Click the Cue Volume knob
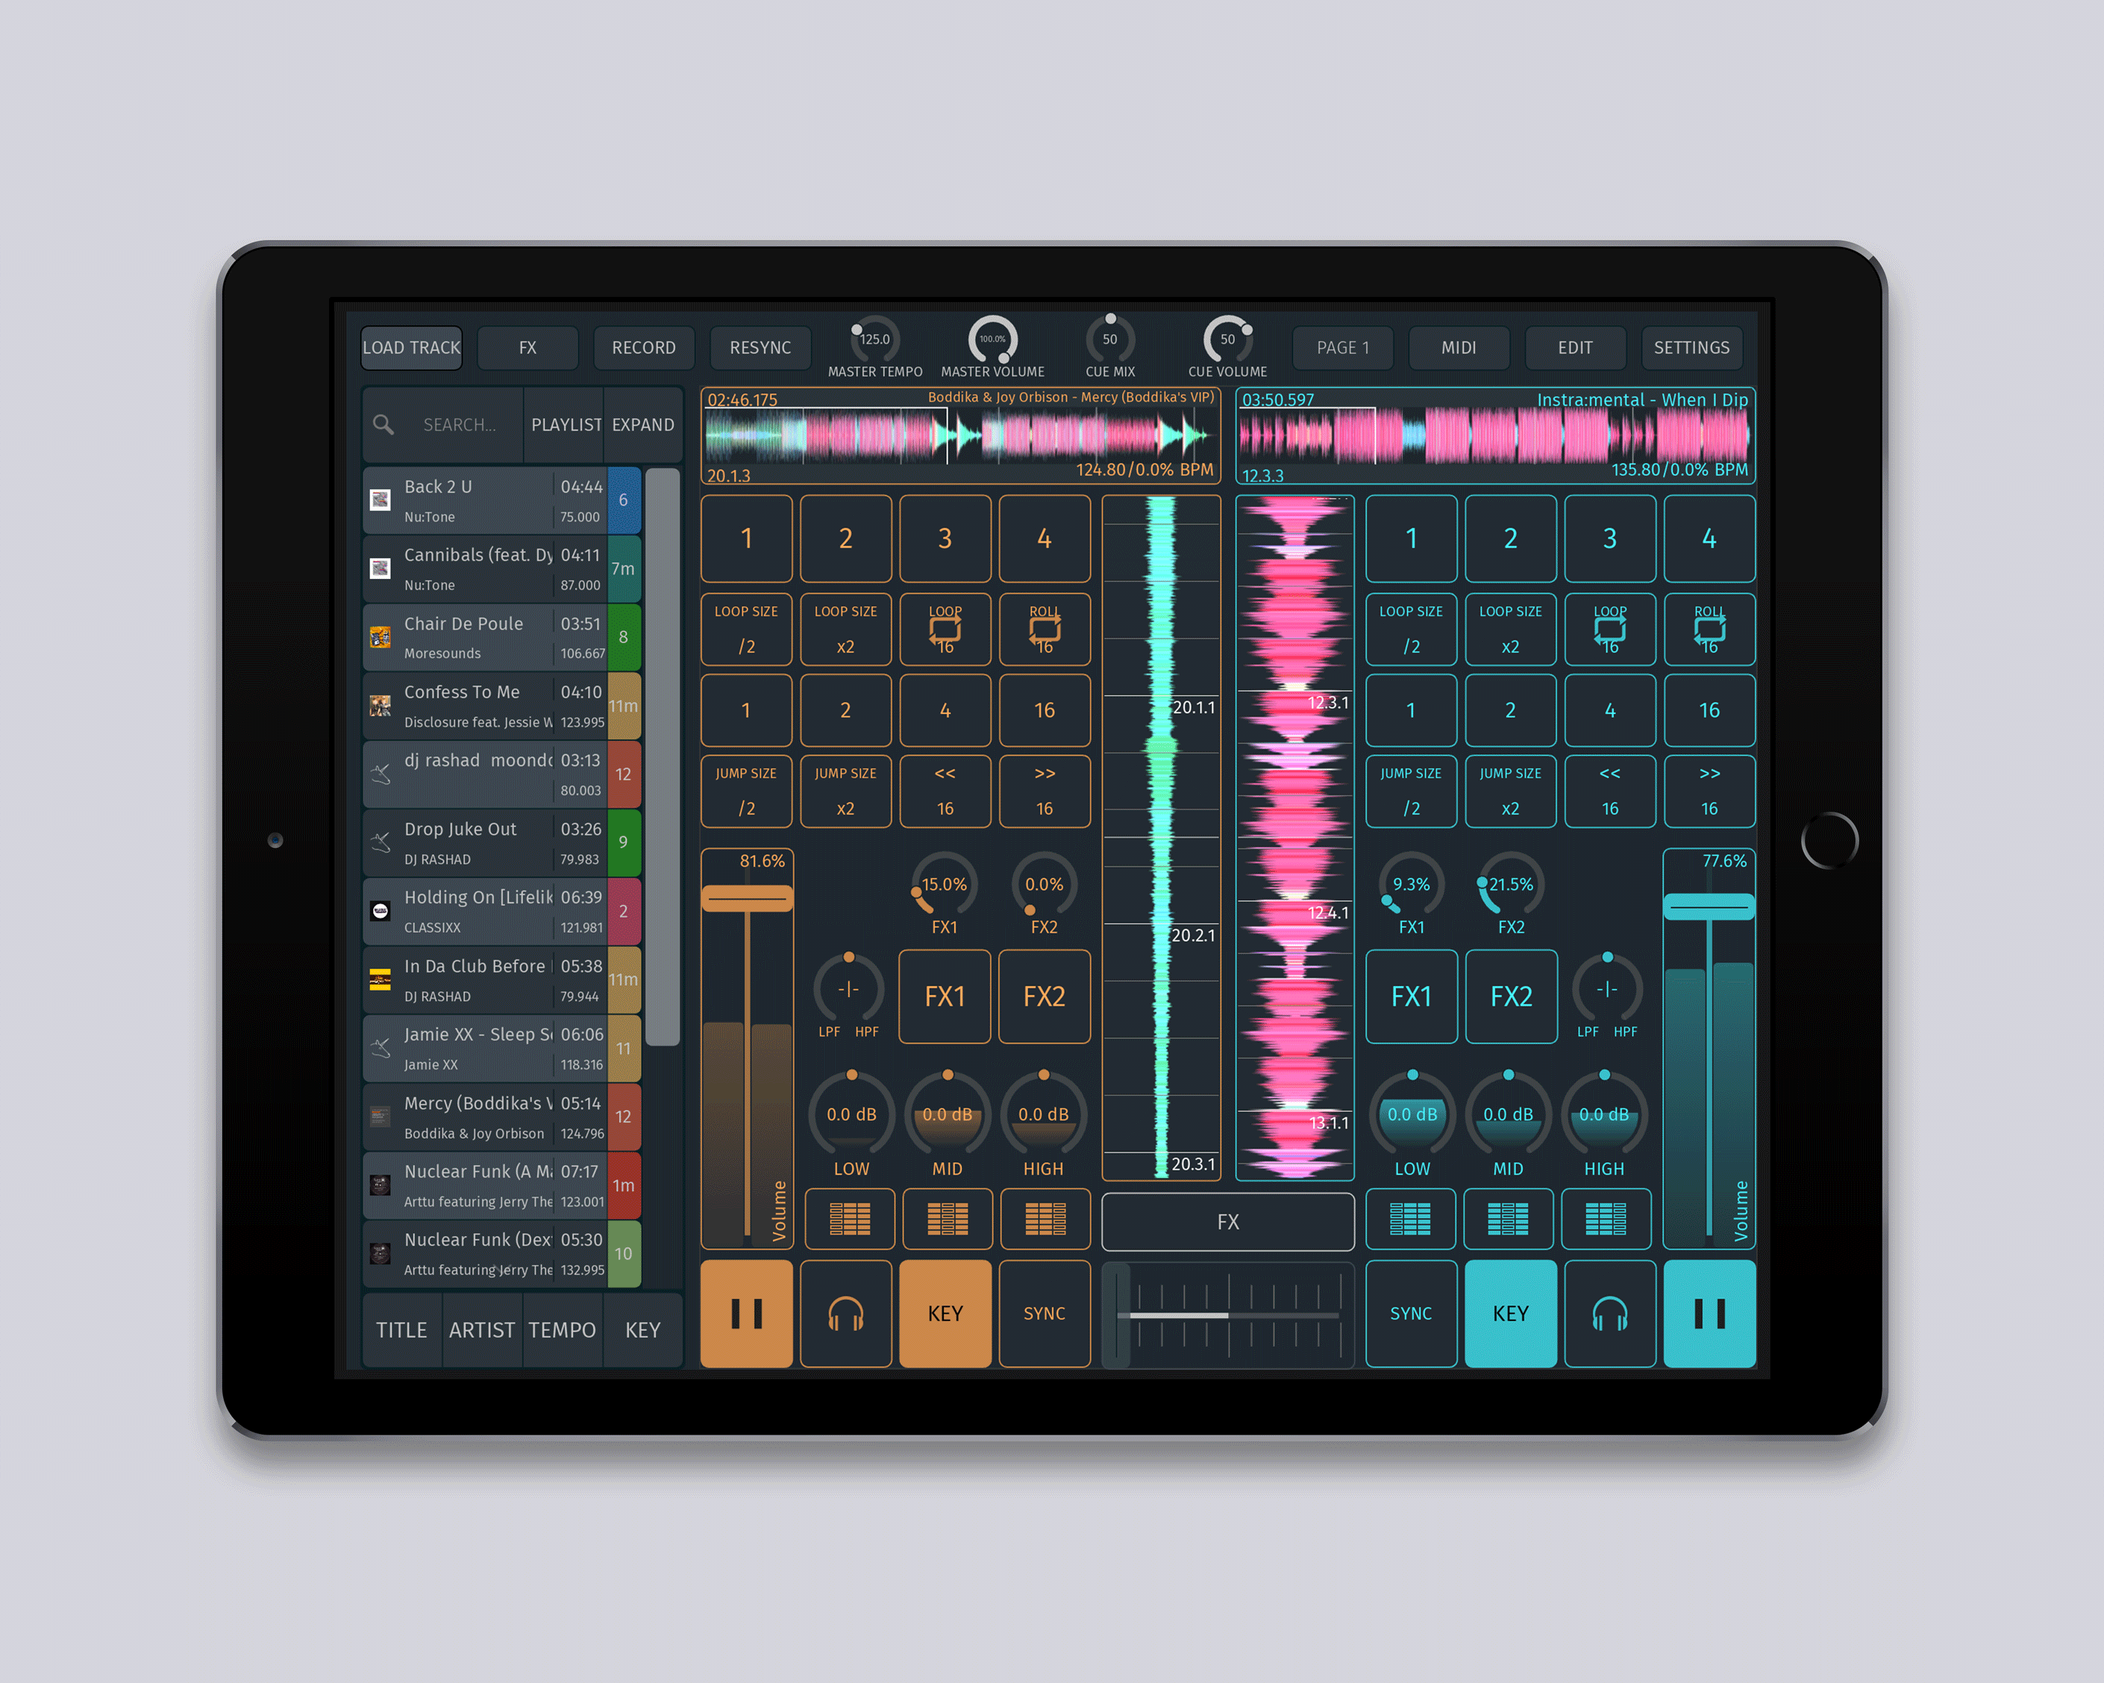The image size is (2104, 1683). pyautogui.click(x=1227, y=339)
